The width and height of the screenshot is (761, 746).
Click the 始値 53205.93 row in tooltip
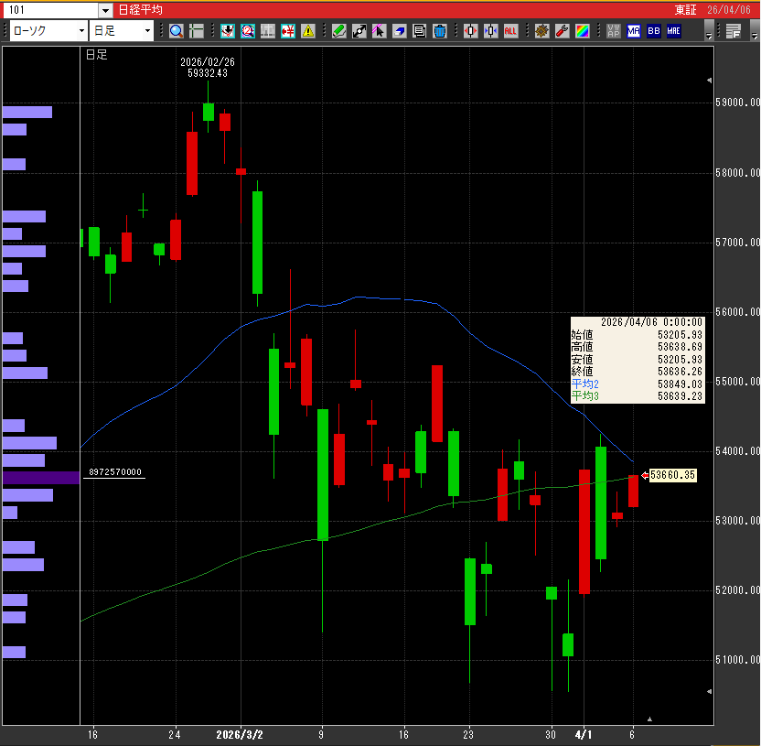(638, 335)
